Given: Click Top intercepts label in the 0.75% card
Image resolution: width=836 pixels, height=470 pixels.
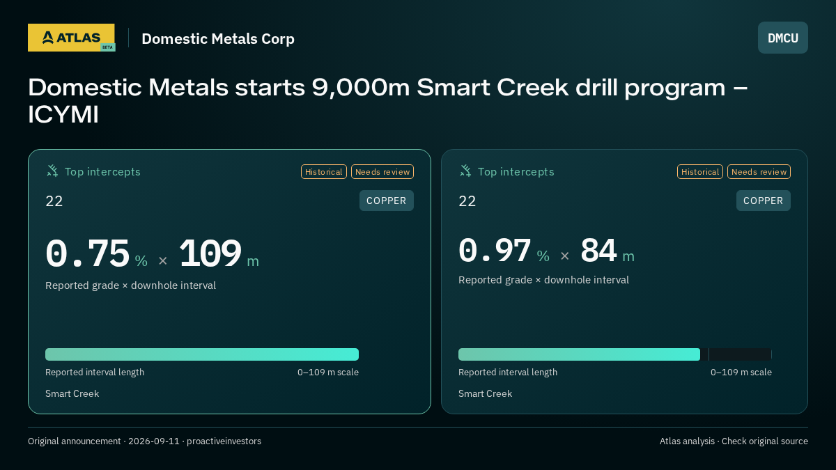Looking at the screenshot, I should coord(102,171).
